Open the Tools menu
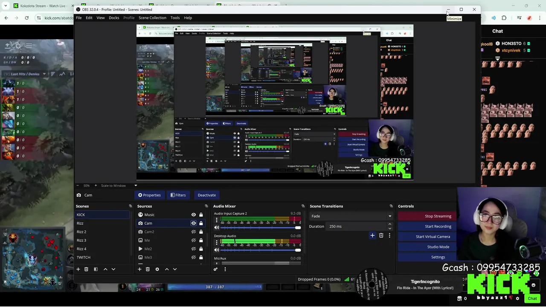 pos(175,18)
